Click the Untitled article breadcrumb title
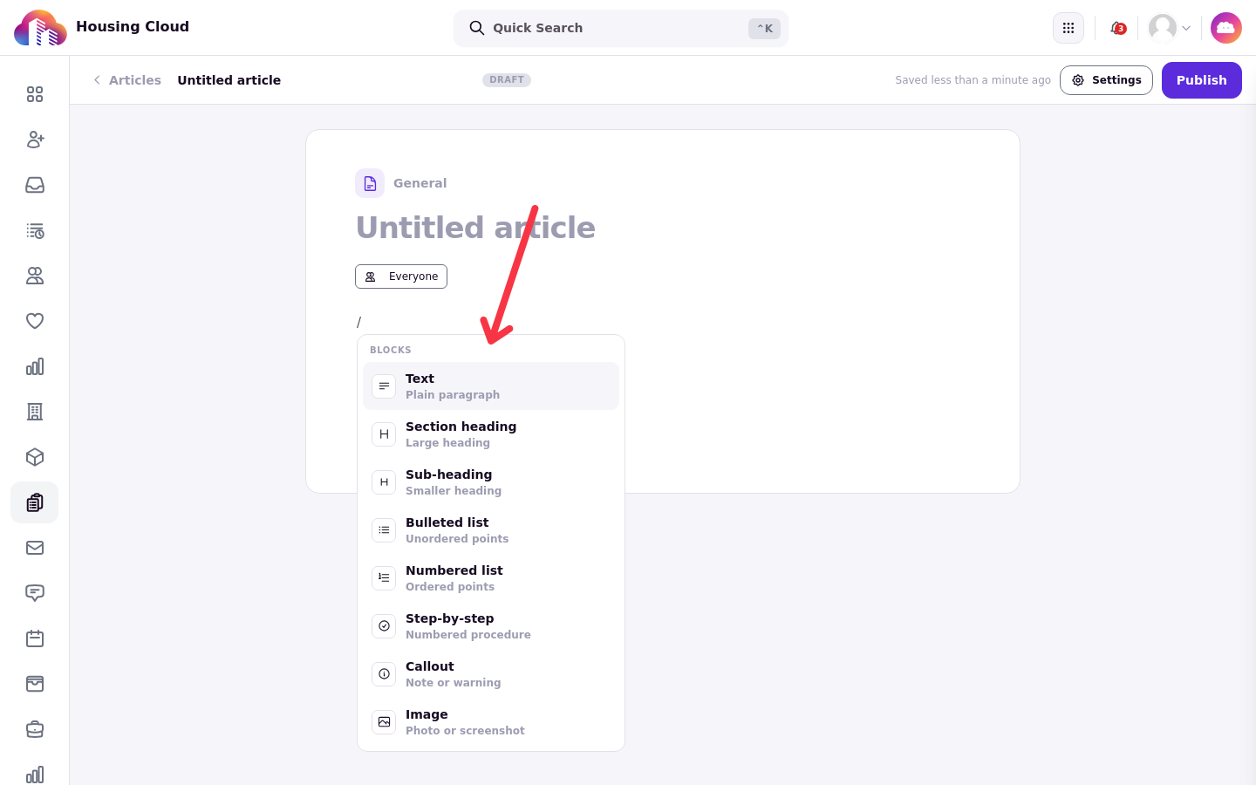 229,80
